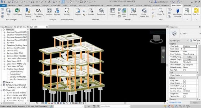Toggle Crop Region Visible checkbox
Screen dimensions: 201x108
(x=184, y=83)
